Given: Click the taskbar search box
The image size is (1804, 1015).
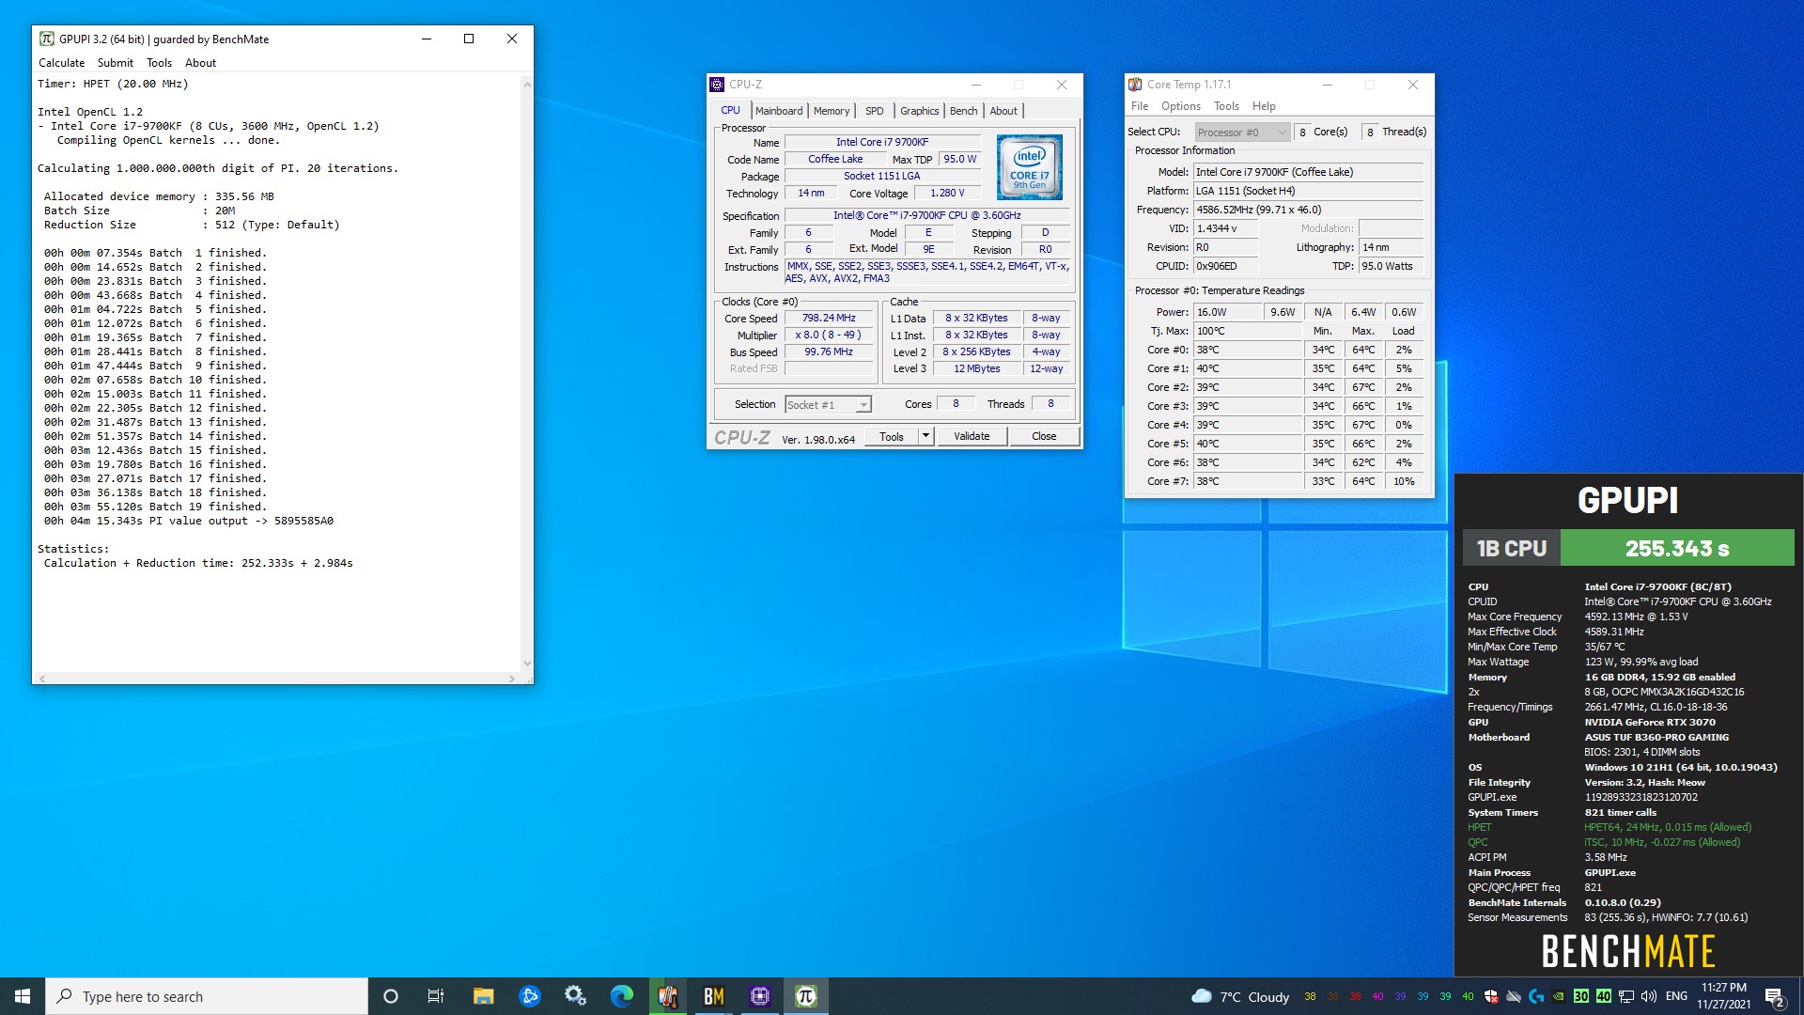Looking at the screenshot, I should 207,996.
